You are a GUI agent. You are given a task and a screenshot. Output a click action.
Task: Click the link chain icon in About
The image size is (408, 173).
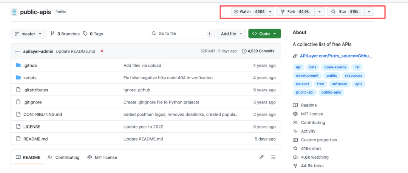click(295, 56)
